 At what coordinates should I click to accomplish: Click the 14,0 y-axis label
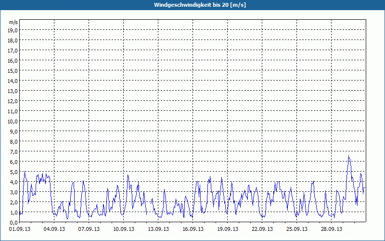(13, 80)
